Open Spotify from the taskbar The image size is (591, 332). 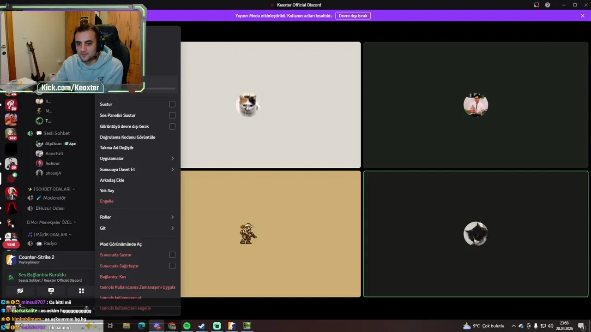[x=187, y=326]
